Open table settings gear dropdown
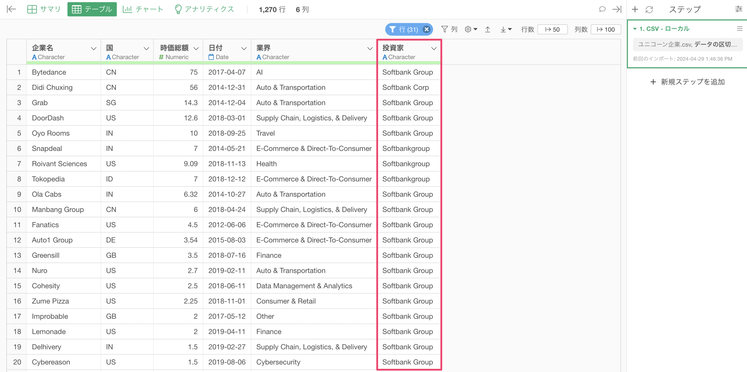Image resolution: width=747 pixels, height=372 pixels. [471, 29]
